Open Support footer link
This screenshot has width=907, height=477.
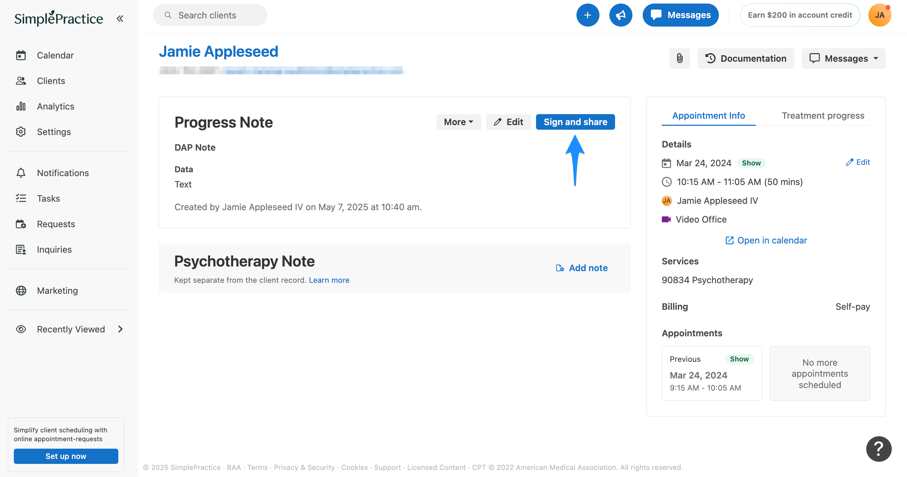pyautogui.click(x=388, y=467)
